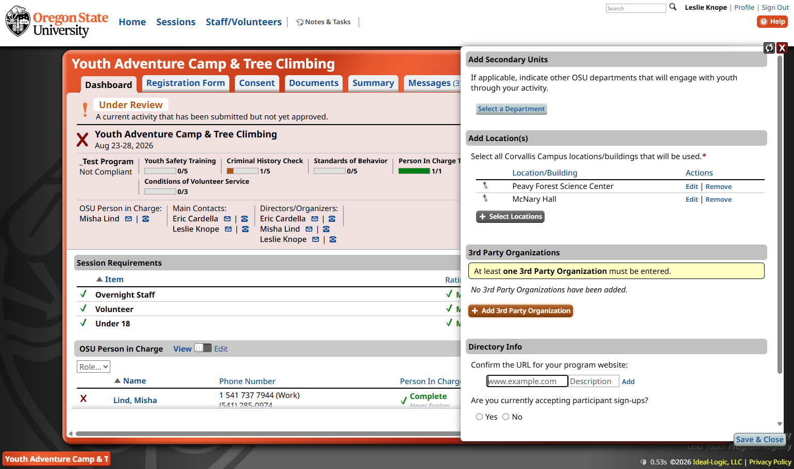
Task: Click the Help button
Action: point(772,22)
